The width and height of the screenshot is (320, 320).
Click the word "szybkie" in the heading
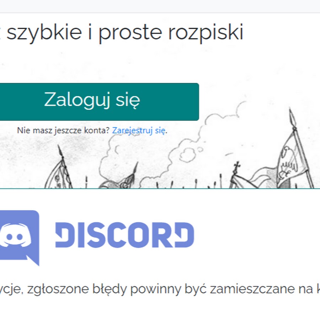(44, 32)
